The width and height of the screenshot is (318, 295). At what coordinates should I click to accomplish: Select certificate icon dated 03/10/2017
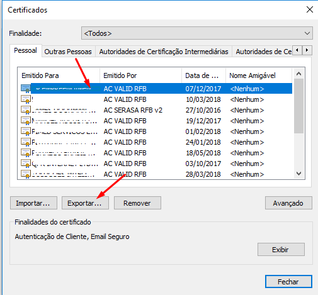[26, 164]
